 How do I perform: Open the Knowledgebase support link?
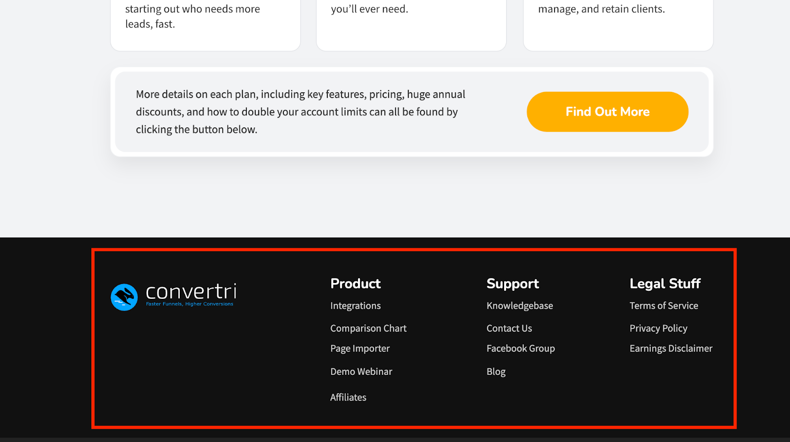click(x=519, y=306)
